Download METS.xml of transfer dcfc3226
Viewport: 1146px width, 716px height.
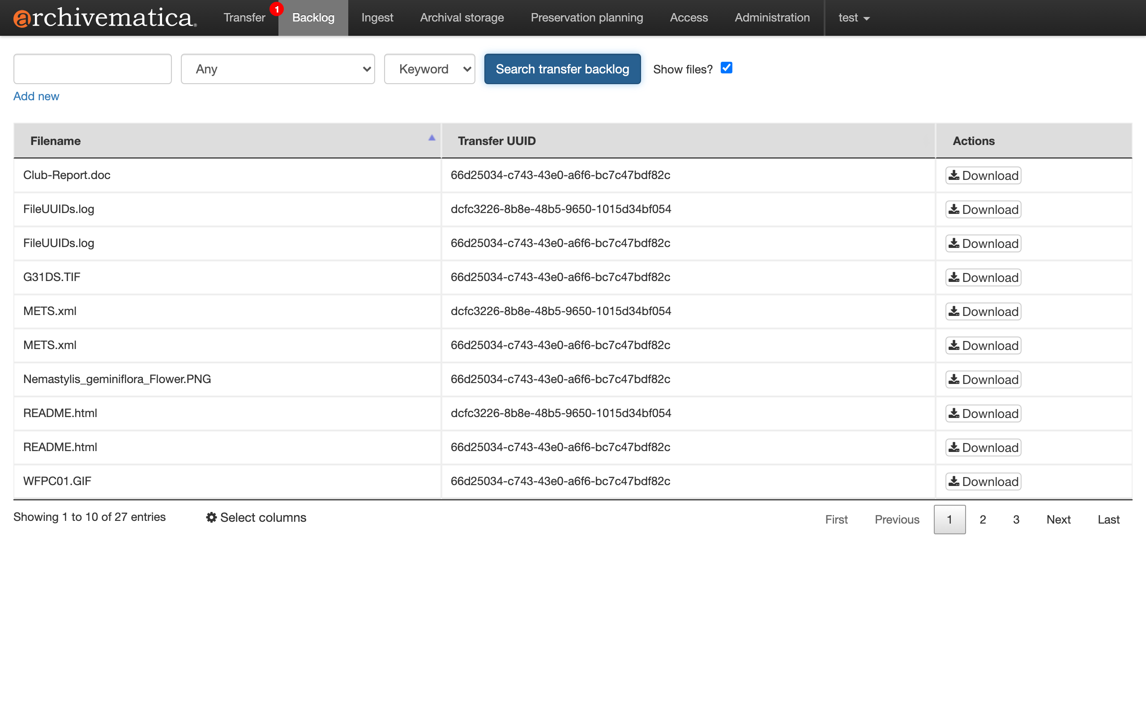(x=983, y=311)
